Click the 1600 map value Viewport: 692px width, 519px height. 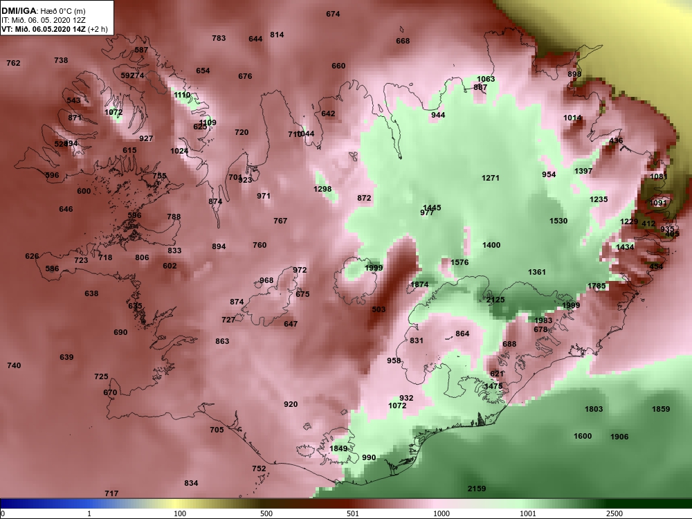(x=583, y=436)
